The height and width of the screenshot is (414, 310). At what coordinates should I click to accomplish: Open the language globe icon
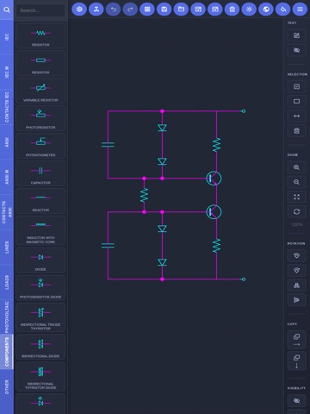point(266,9)
